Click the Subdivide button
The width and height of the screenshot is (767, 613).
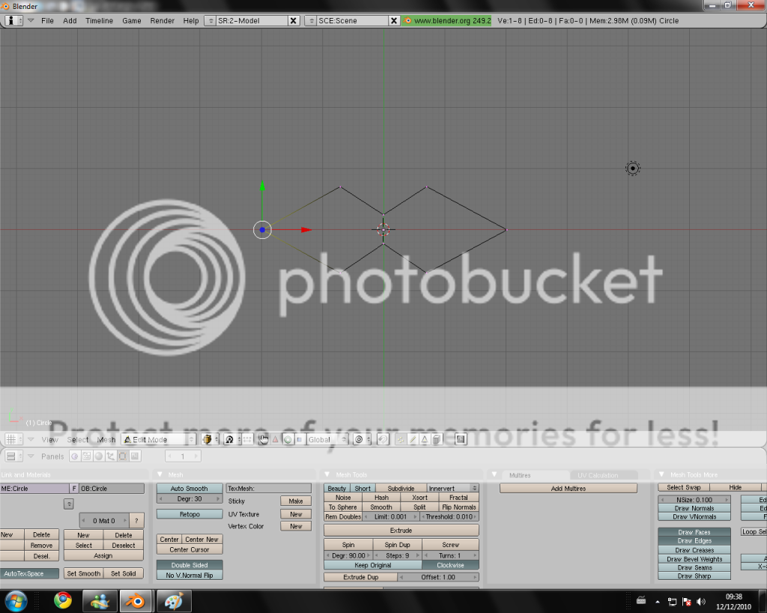coord(401,488)
